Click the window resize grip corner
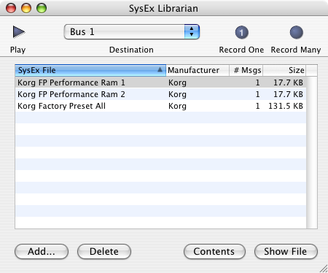328x273 pixels. pyautogui.click(x=324, y=269)
